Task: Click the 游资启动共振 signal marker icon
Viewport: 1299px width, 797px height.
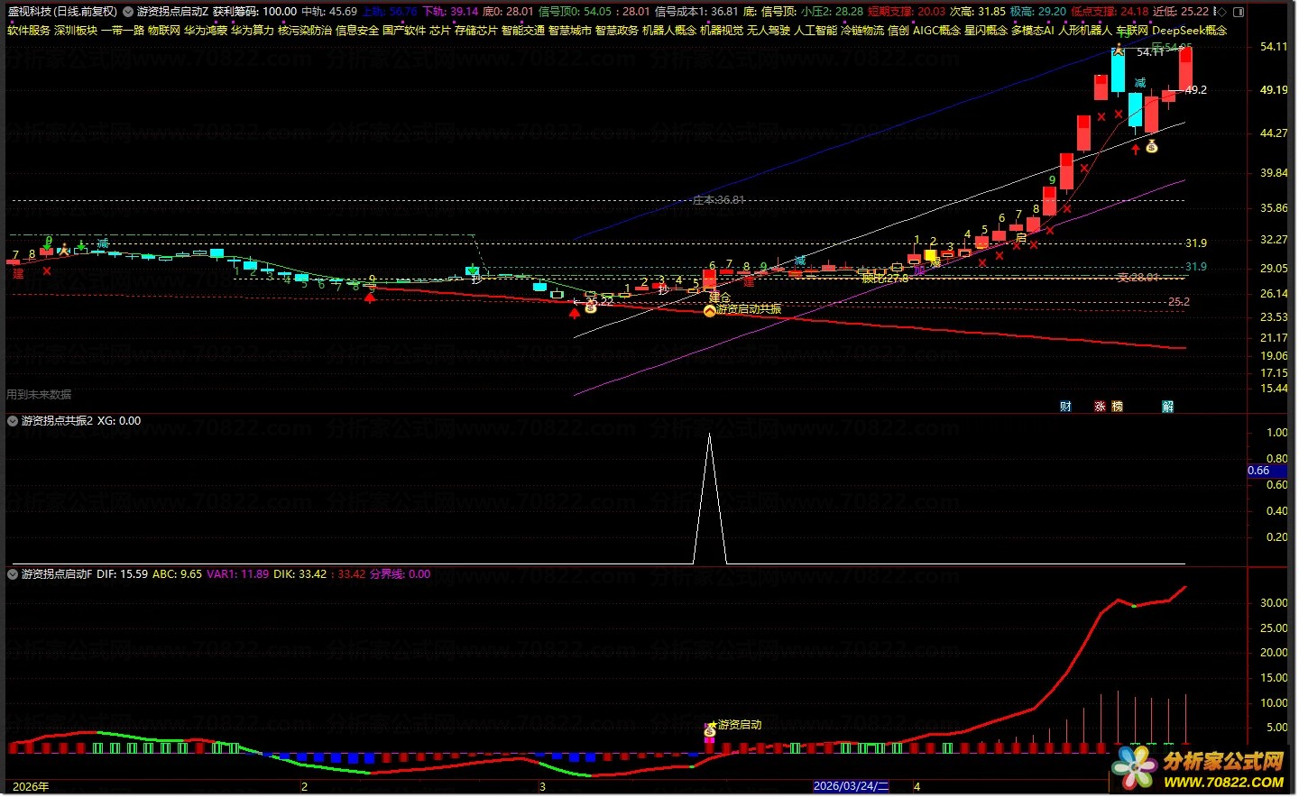Action: [x=710, y=309]
